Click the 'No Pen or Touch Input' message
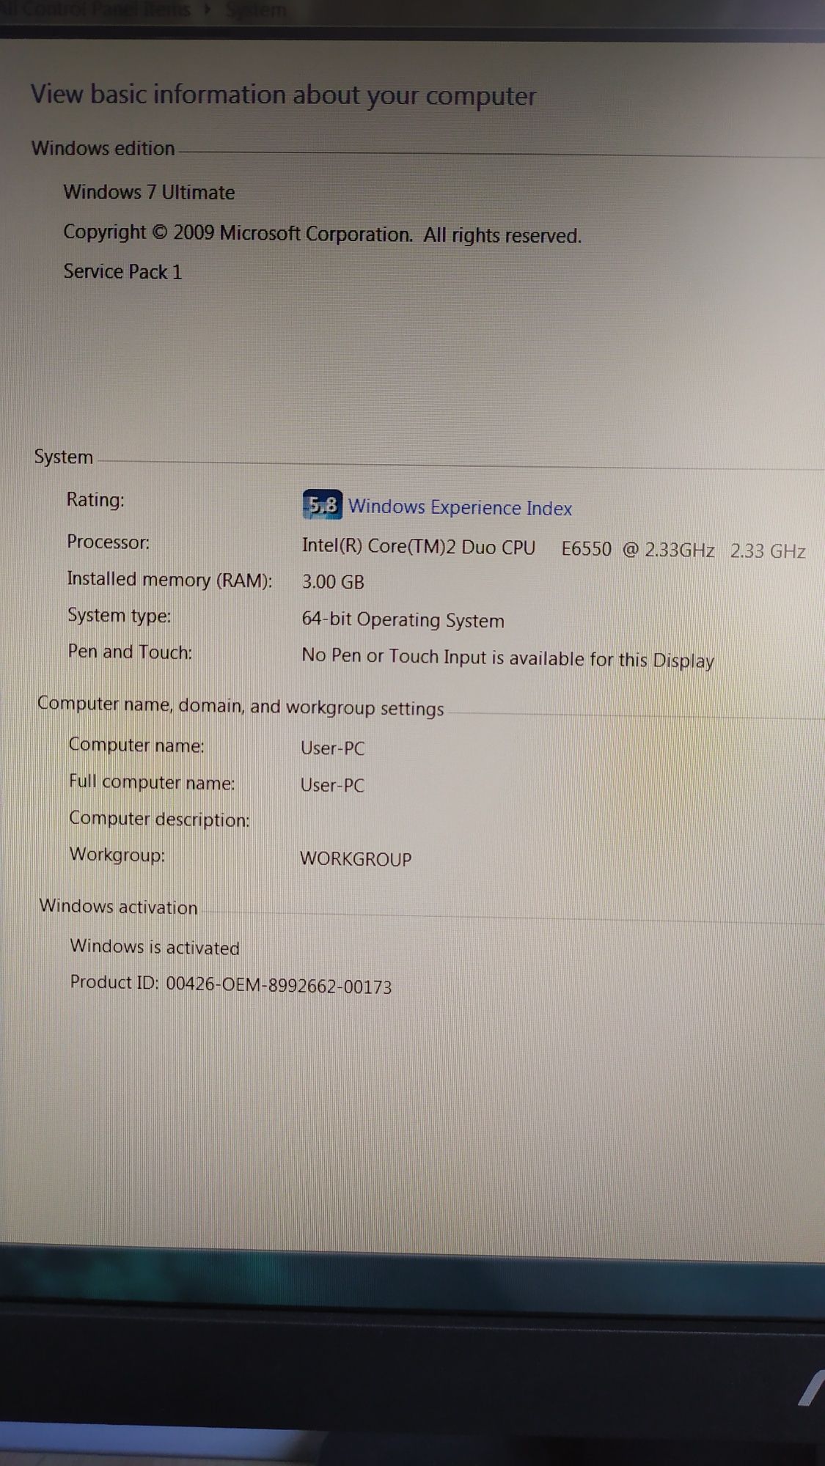Screen dimensions: 825x1466 (x=507, y=658)
